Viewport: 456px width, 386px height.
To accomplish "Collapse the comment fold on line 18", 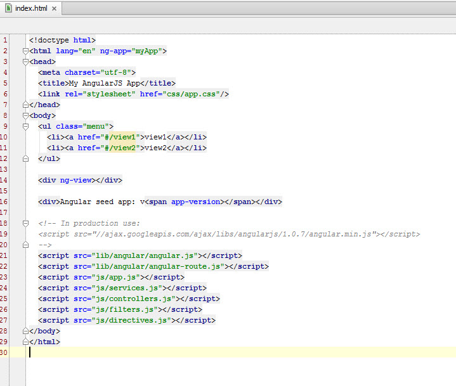I will coord(25,224).
